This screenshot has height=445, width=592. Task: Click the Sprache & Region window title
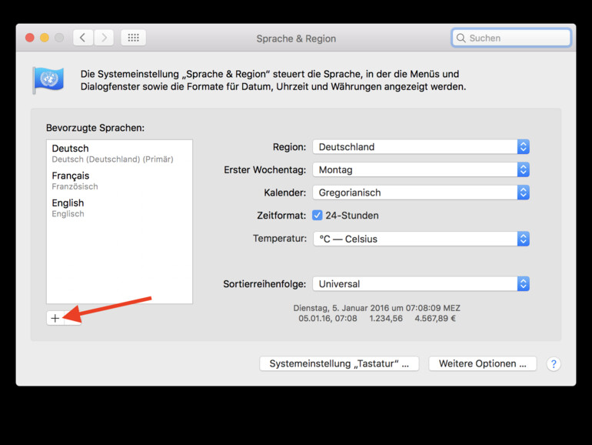click(x=296, y=38)
